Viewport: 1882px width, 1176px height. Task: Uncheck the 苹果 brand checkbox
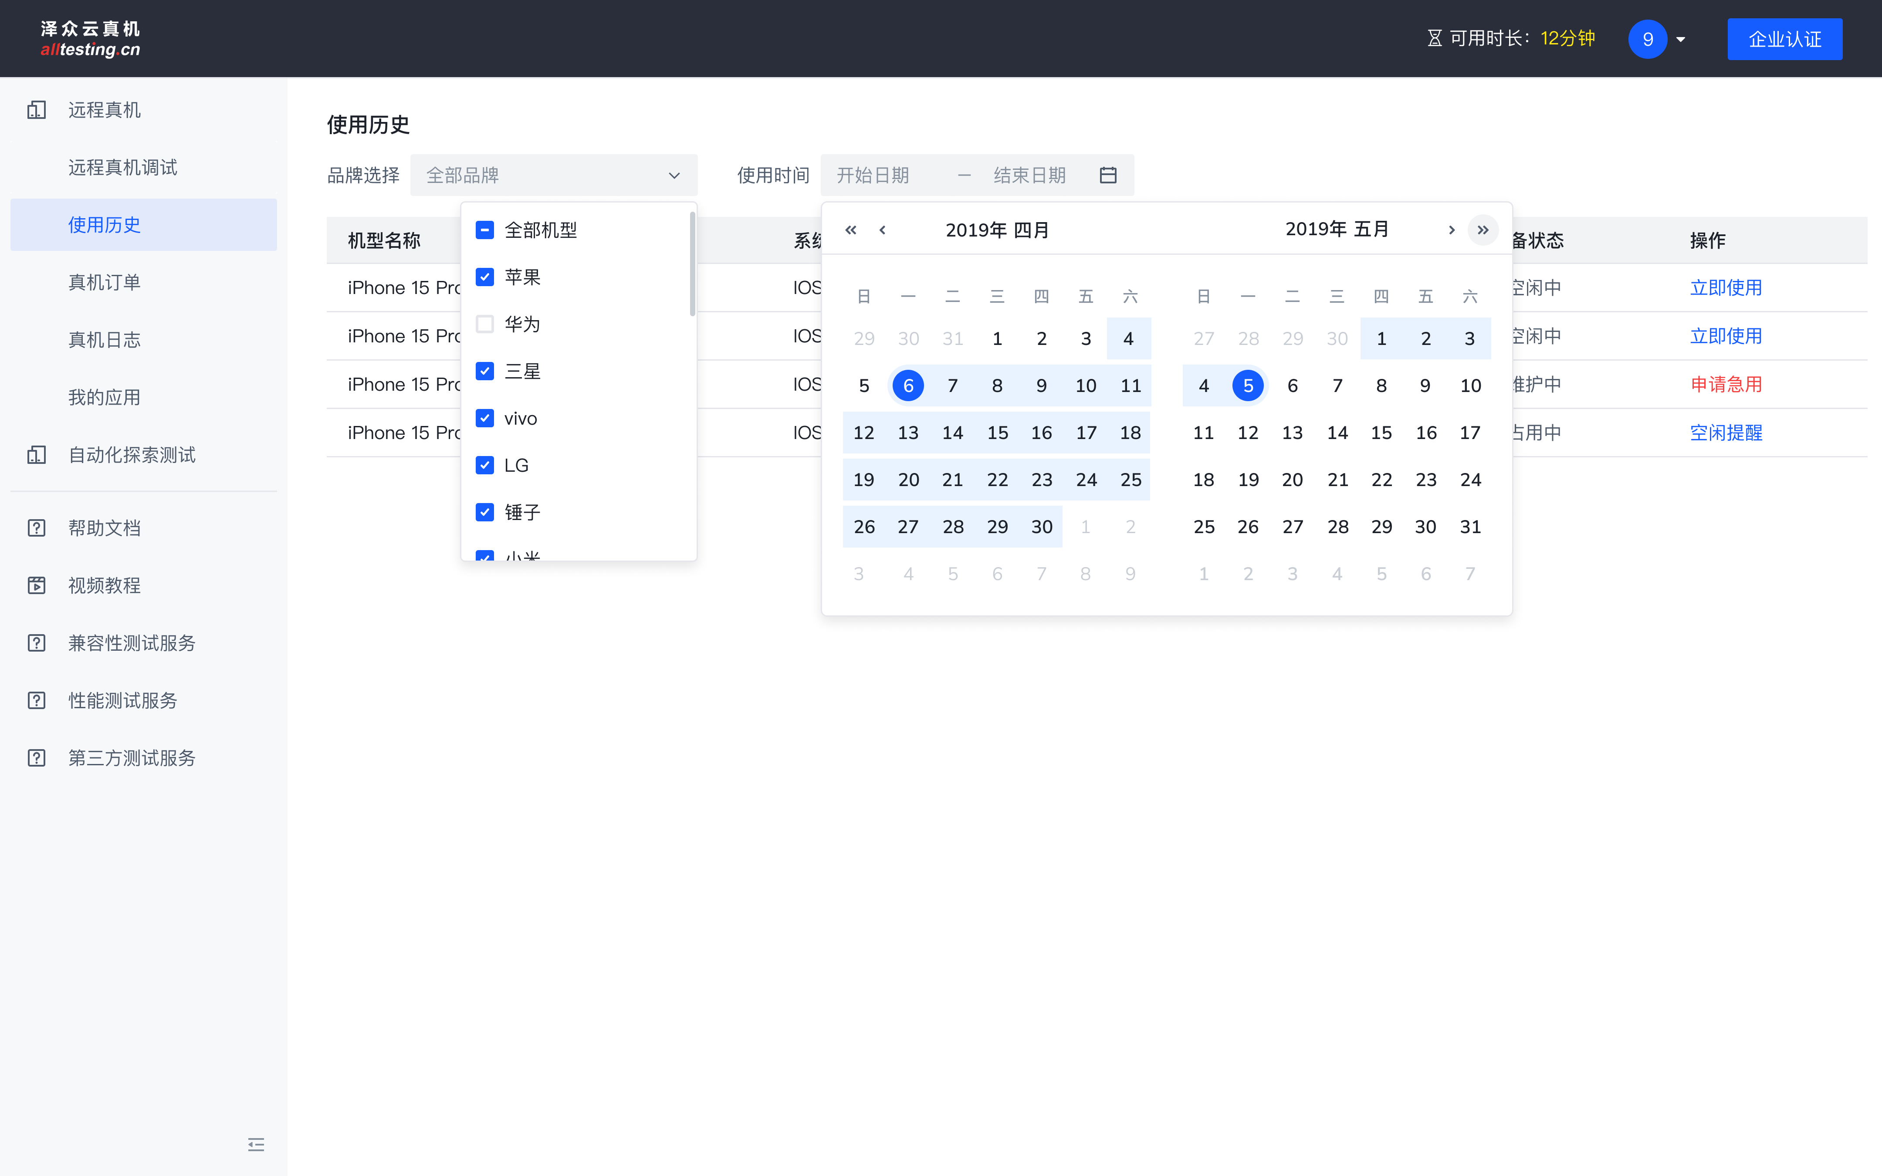click(x=484, y=277)
